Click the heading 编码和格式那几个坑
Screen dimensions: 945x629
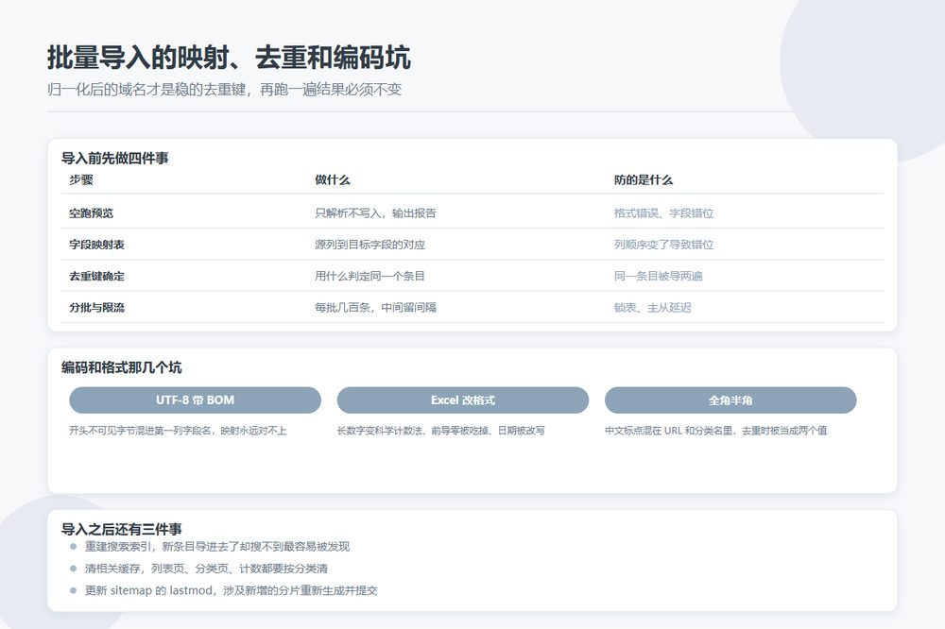(122, 366)
